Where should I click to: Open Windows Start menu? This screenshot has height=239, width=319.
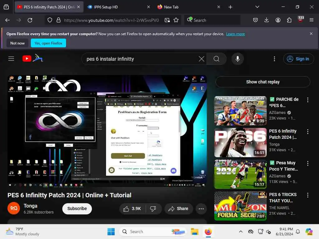click(111, 232)
